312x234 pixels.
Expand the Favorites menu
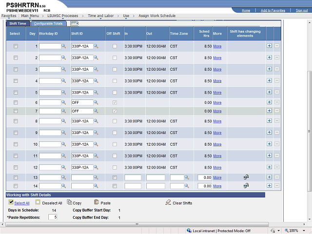click(x=9, y=16)
